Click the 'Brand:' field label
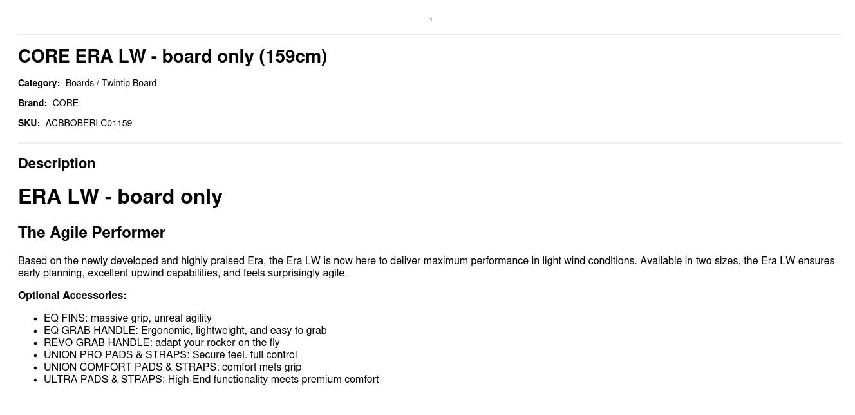855x415 pixels. pyautogui.click(x=32, y=103)
